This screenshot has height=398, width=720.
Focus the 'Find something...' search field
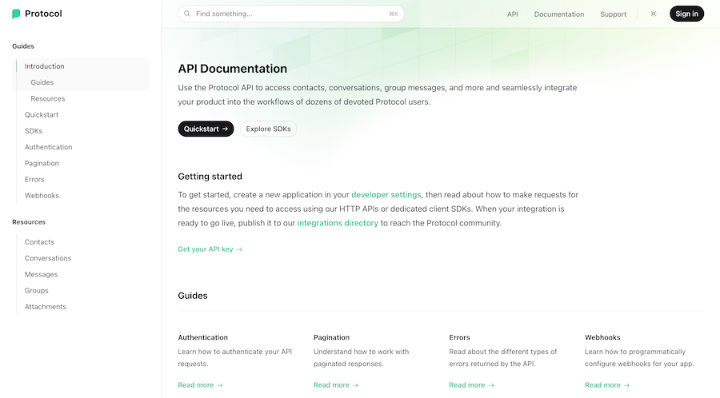290,14
